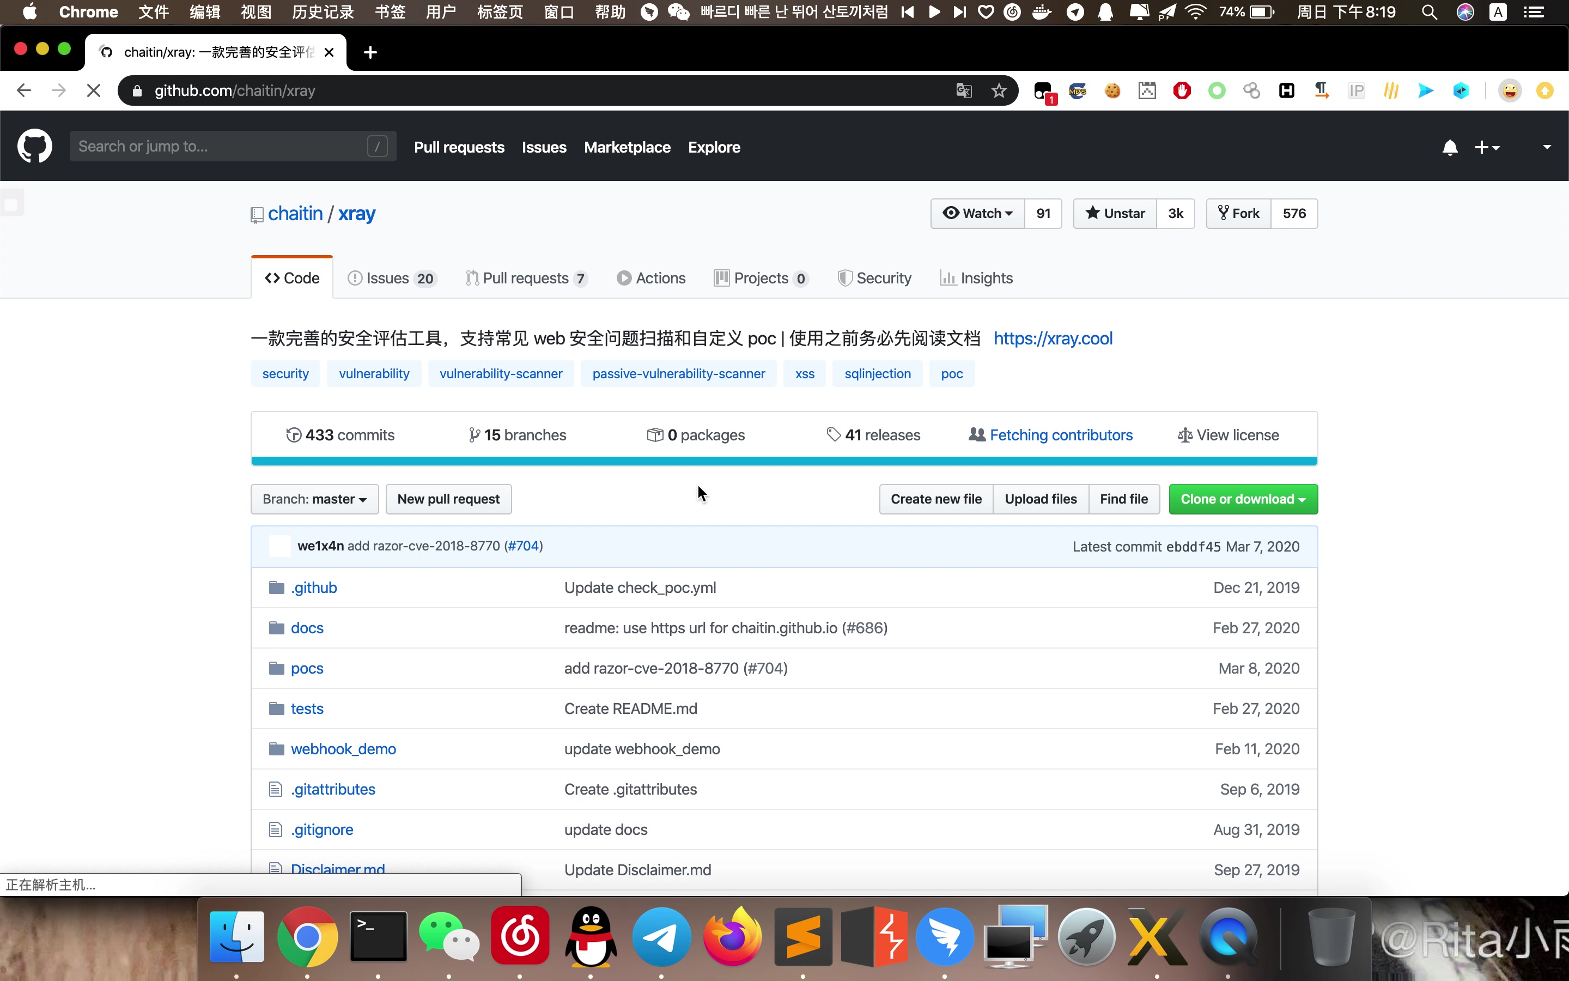The width and height of the screenshot is (1569, 981).
Task: Open the notifications bell in GitHub header
Action: tap(1450, 147)
